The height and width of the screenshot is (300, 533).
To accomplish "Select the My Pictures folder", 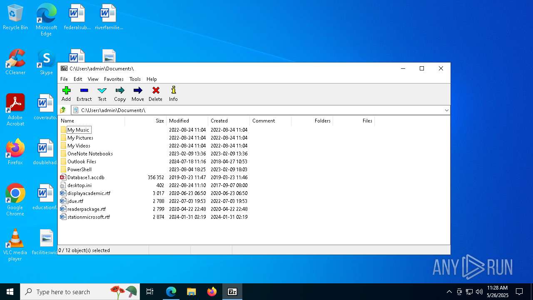I will pos(80,138).
